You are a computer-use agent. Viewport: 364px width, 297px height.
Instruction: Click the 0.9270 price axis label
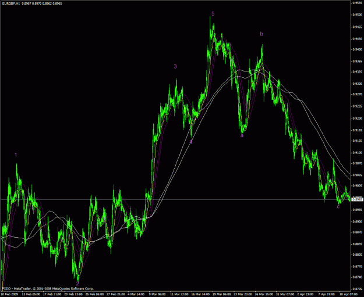coord(358,94)
